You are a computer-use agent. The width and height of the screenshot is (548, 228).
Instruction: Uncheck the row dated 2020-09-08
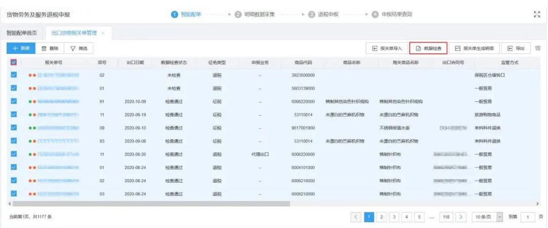14,141
